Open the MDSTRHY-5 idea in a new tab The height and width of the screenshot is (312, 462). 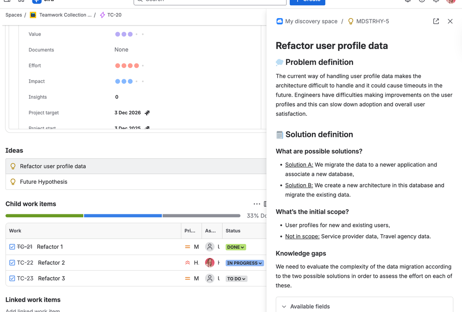[436, 21]
